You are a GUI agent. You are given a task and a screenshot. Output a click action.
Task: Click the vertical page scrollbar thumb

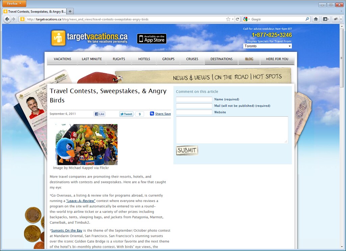pos(342,58)
